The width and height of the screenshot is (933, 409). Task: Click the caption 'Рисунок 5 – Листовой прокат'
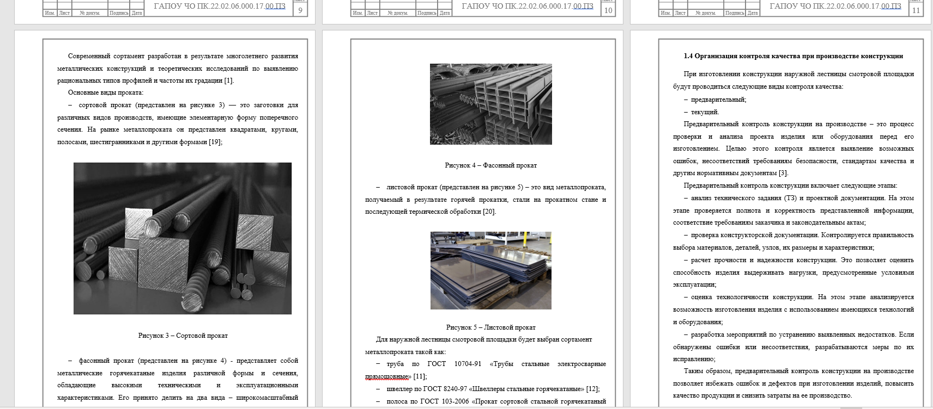490,327
